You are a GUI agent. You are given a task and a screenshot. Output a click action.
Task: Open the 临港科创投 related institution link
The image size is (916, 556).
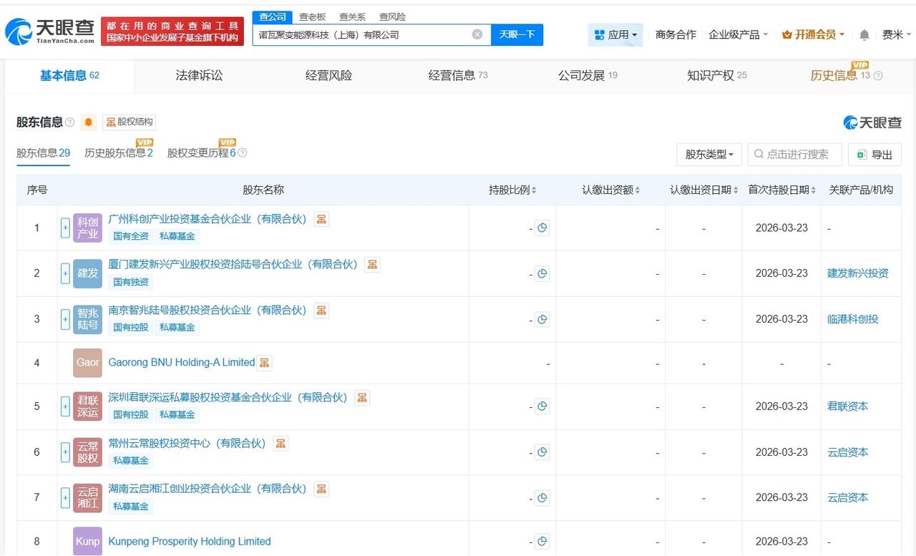tap(853, 319)
